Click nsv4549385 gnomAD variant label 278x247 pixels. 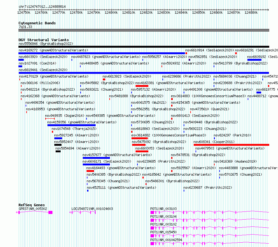tap(121, 116)
